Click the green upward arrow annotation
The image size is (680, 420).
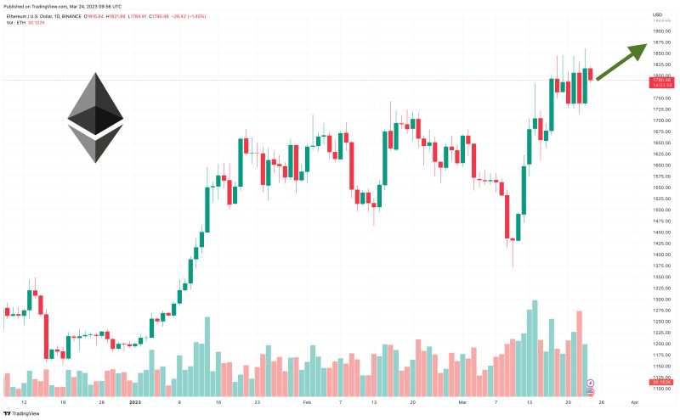coord(621,61)
